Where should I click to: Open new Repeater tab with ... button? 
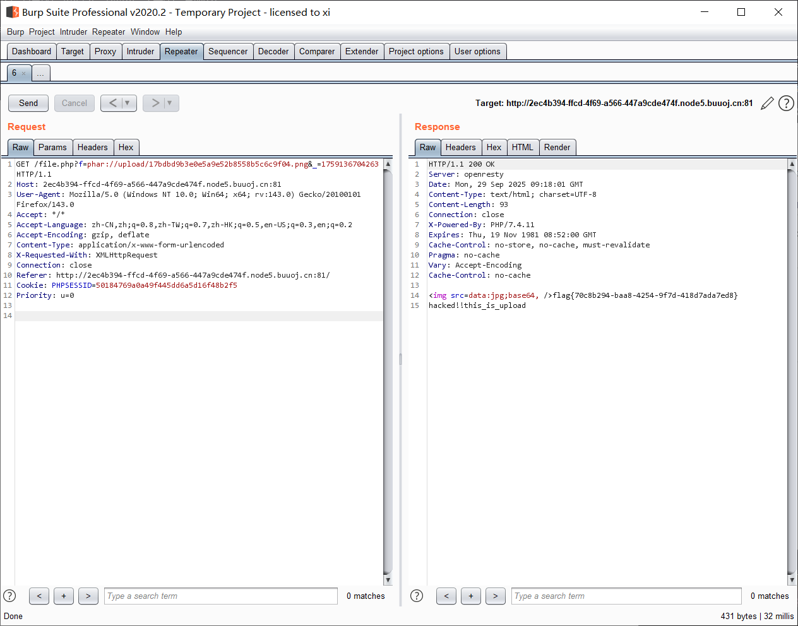(40, 74)
